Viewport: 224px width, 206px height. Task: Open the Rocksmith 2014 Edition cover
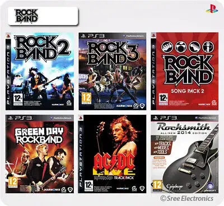[185, 154]
